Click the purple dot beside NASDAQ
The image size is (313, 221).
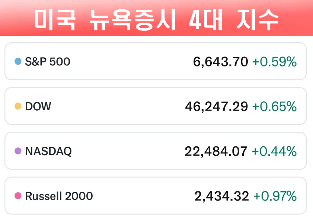tap(17, 151)
